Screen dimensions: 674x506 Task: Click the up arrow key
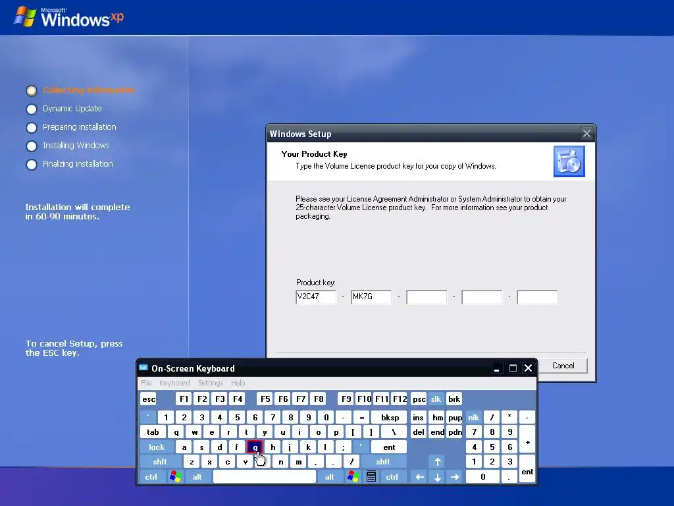[x=438, y=462]
